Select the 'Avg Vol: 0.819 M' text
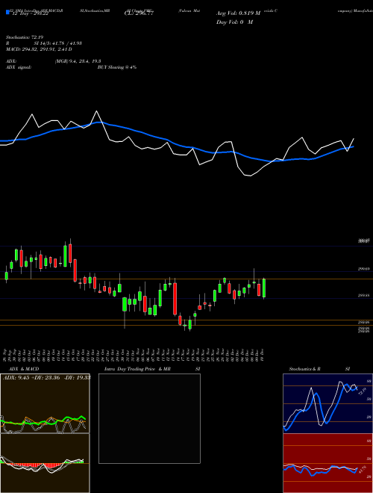 coord(239,13)
